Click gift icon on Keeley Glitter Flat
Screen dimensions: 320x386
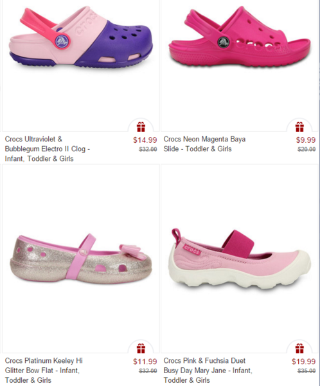(141, 348)
